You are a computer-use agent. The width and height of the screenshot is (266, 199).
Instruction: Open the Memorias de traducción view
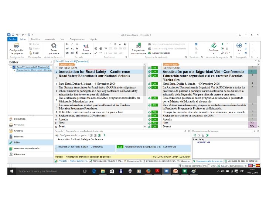pos(31,149)
